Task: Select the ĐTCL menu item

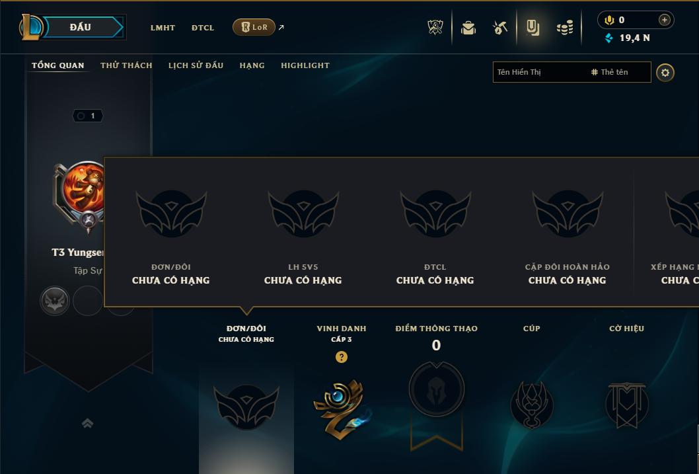Action: tap(203, 28)
